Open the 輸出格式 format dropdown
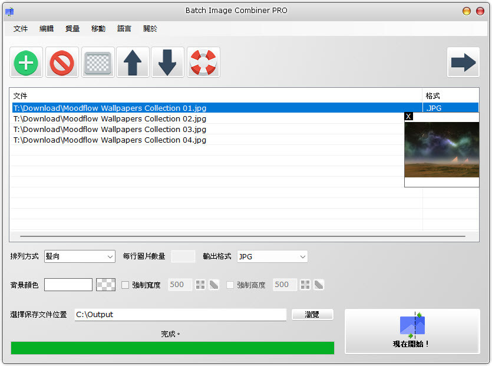Viewport: 492px width, 366px height. coord(301,256)
